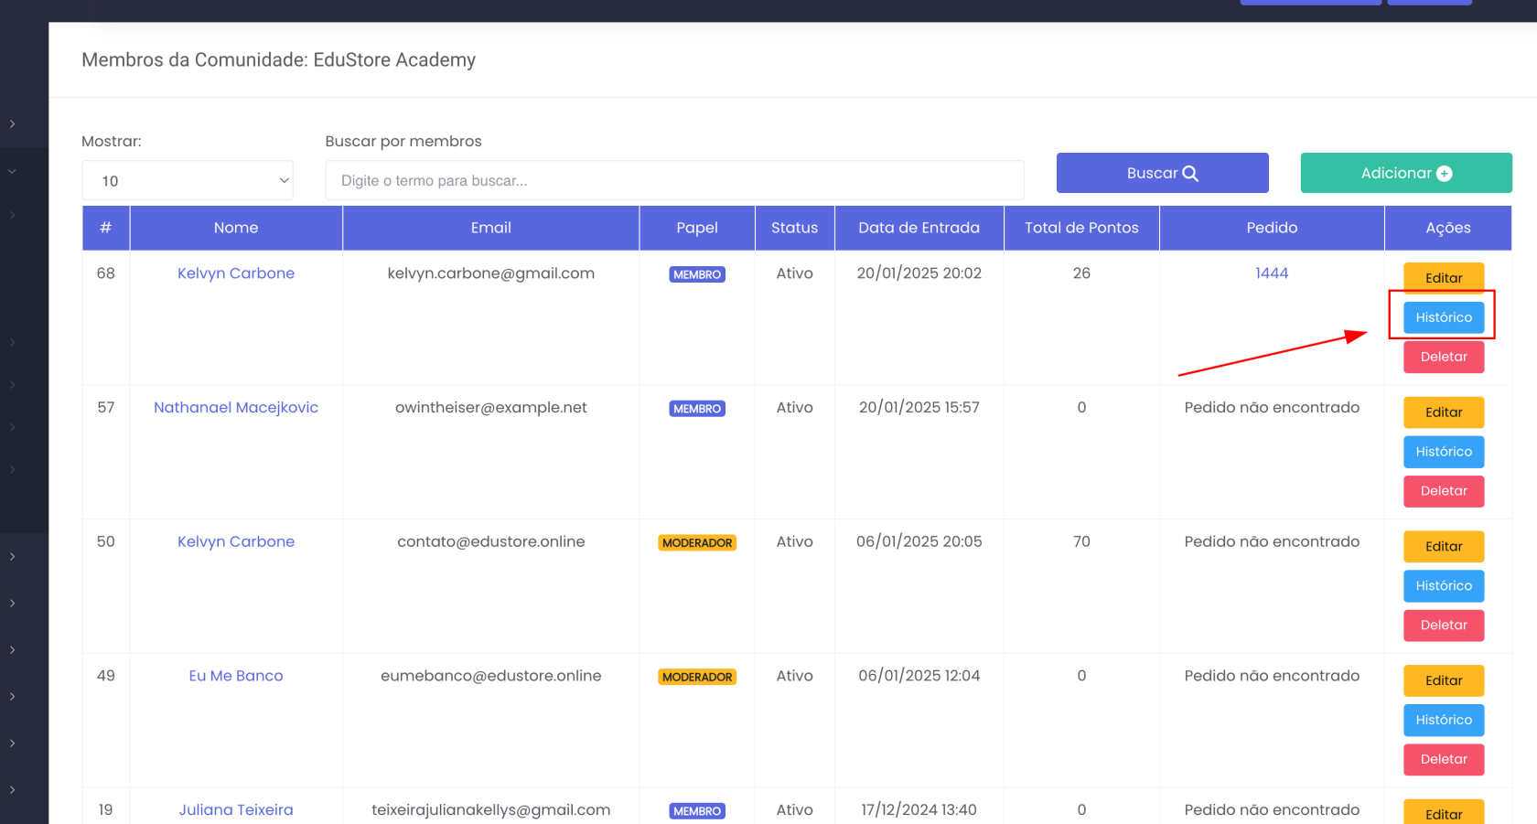The image size is (1537, 824).
Task: Collapse the expanded sidebar section down-chevron
Action: point(13,171)
